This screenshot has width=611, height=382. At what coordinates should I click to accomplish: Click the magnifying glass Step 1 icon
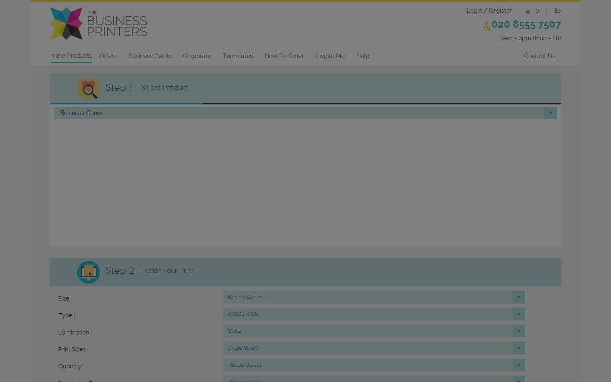click(89, 88)
